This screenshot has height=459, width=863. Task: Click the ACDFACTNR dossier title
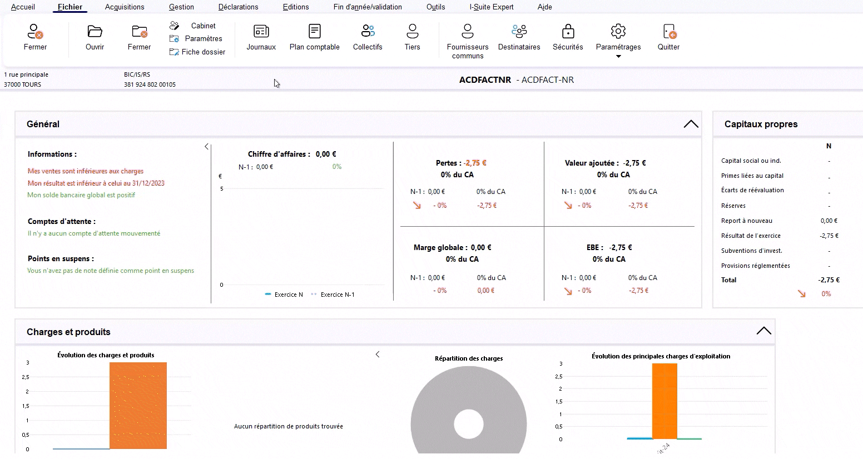point(485,79)
